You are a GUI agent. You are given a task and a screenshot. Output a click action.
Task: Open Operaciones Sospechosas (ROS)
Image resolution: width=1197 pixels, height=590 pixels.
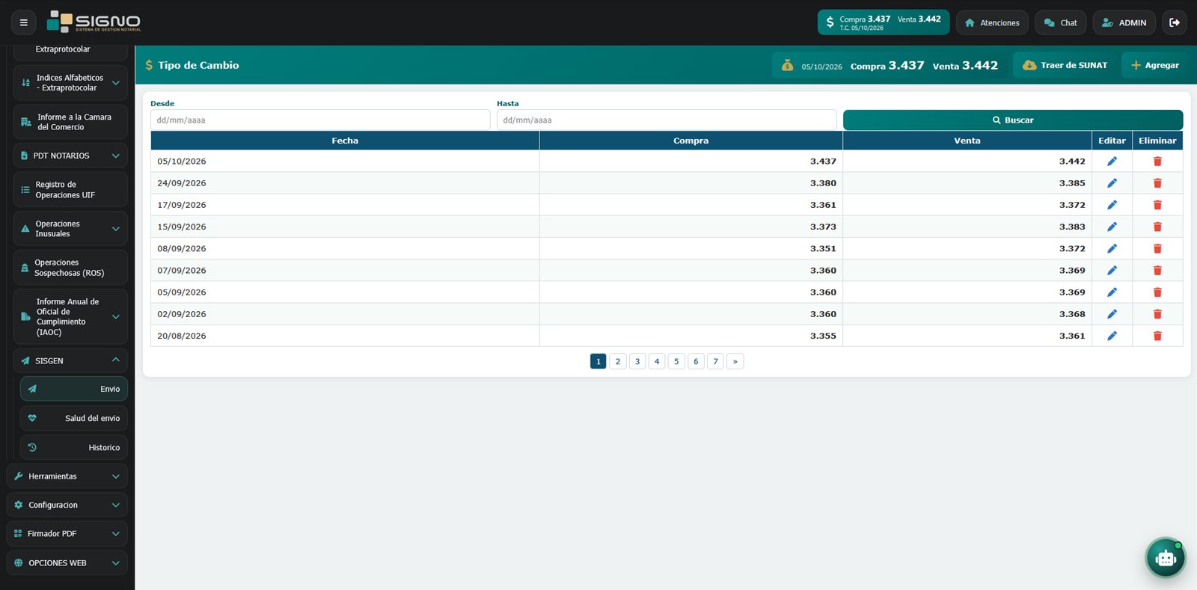pos(70,268)
